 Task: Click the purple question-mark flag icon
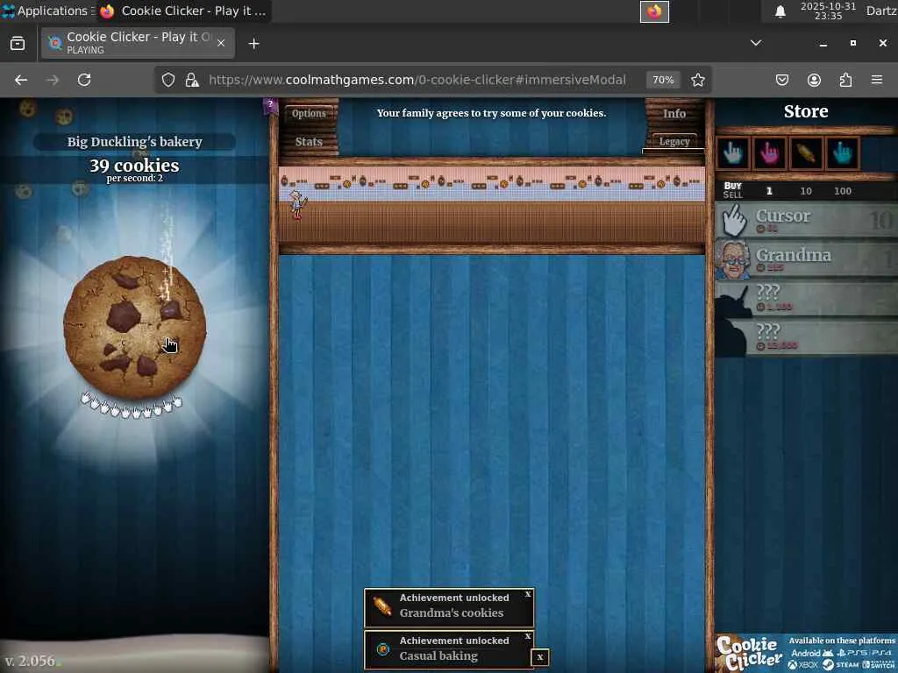[x=270, y=105]
